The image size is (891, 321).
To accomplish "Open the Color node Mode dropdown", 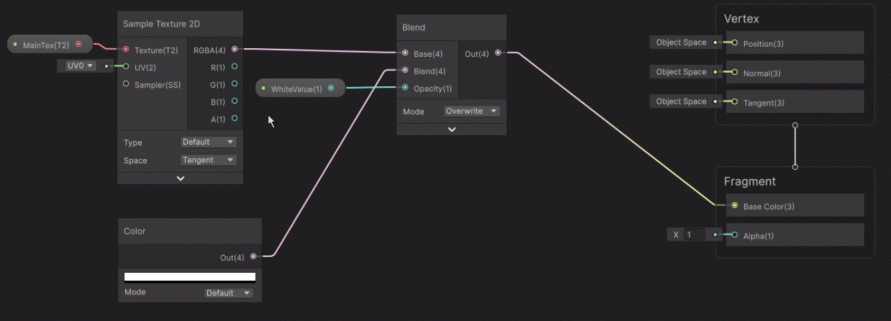I will (x=229, y=293).
